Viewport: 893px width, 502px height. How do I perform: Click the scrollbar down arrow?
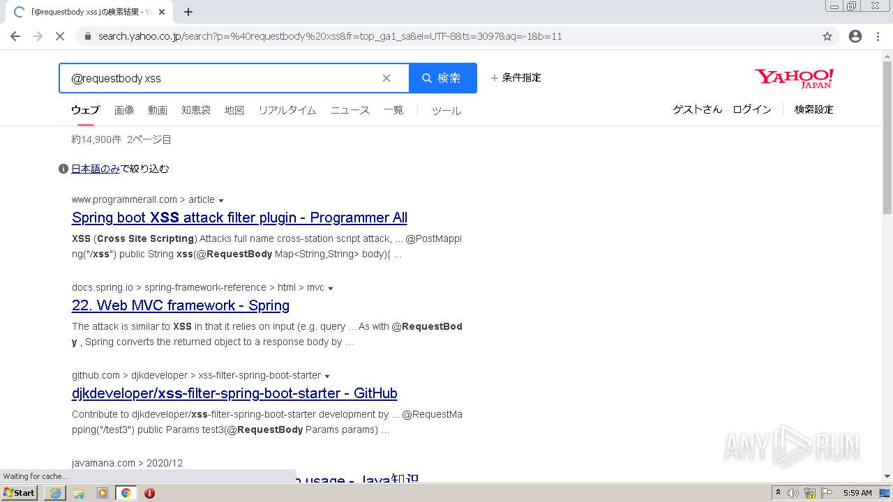click(x=887, y=476)
